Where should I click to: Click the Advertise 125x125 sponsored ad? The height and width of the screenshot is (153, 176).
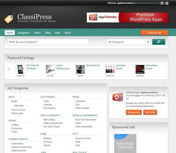(125, 143)
